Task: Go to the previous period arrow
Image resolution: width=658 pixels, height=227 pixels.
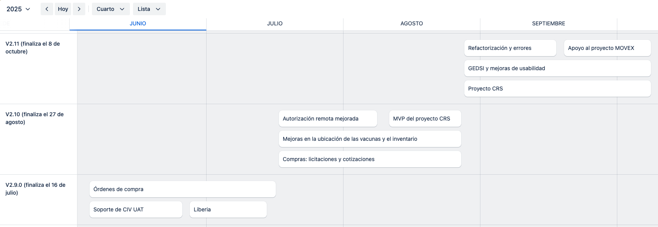Action: 47,9
